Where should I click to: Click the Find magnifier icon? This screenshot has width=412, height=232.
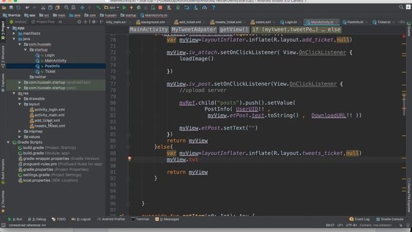coord(66,8)
